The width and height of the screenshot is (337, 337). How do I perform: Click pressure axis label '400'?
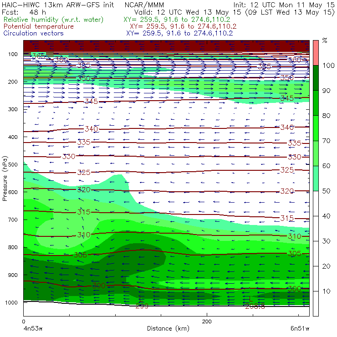[x=13, y=137]
